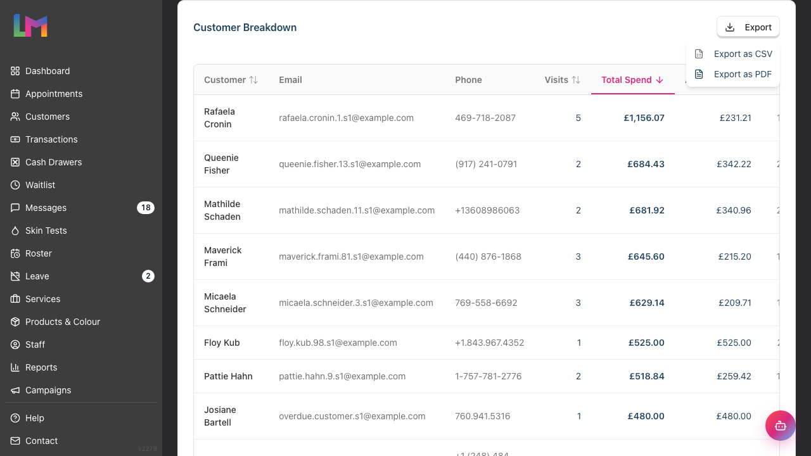Image resolution: width=811 pixels, height=456 pixels.
Task: Click the Reports bar chart icon
Action: click(x=15, y=367)
